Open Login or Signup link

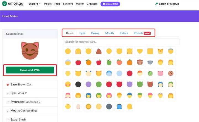point(167,4)
